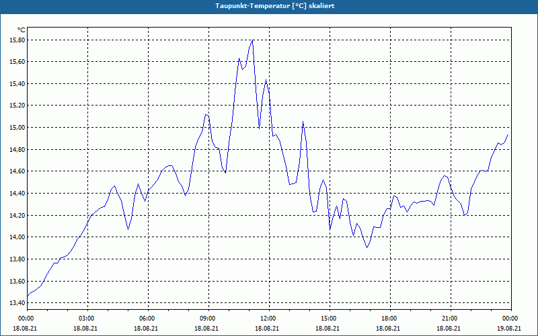538x336 pixels.
Task: Click the 15,20 y-axis value
Action: pos(17,106)
